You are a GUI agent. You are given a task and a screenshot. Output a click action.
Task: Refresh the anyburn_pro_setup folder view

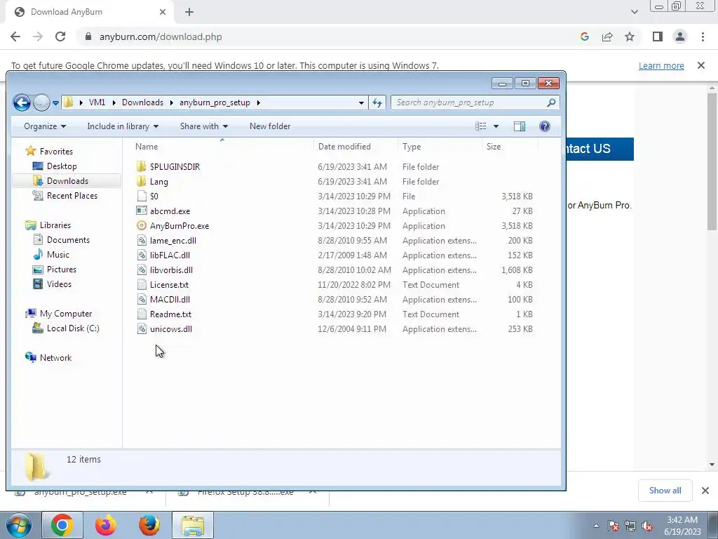point(377,102)
